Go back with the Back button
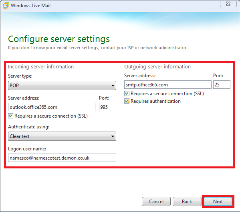This screenshot has height=212, width=240. click(187, 202)
